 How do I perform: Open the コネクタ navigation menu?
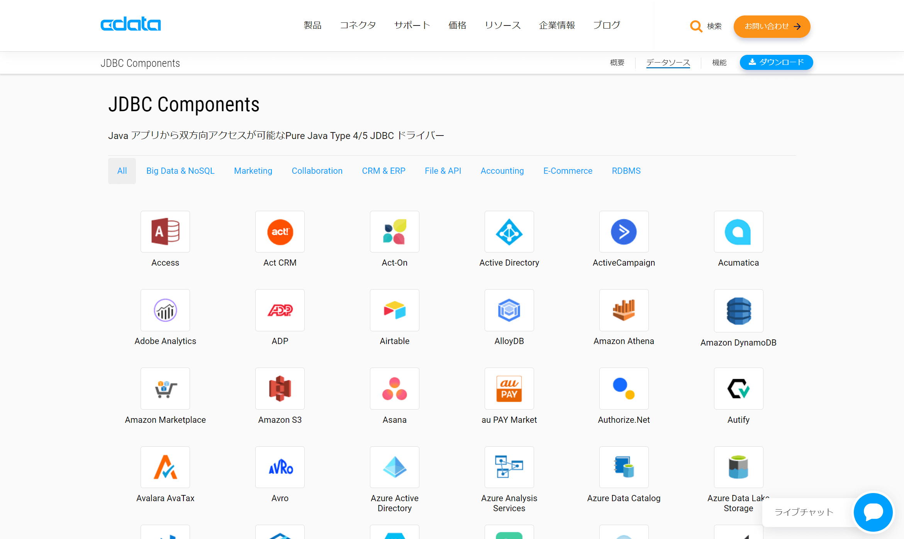(358, 25)
